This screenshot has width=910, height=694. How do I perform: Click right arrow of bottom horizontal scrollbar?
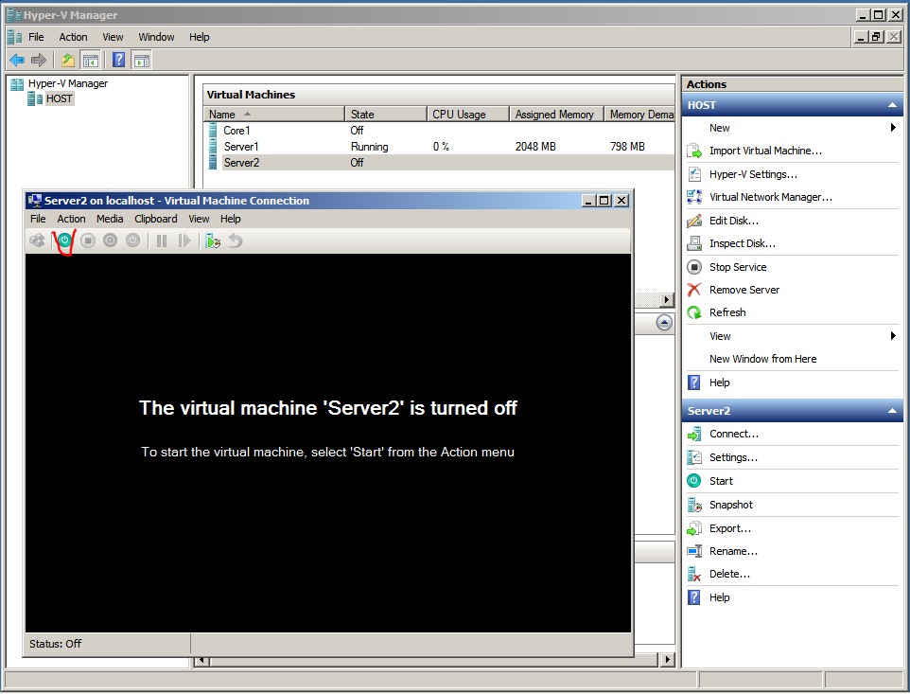tap(667, 660)
